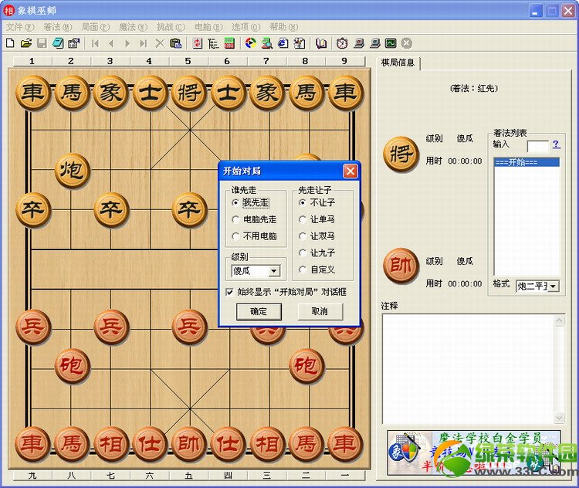
Task: Click the 注释 scrollbar up arrow
Action: click(559, 320)
